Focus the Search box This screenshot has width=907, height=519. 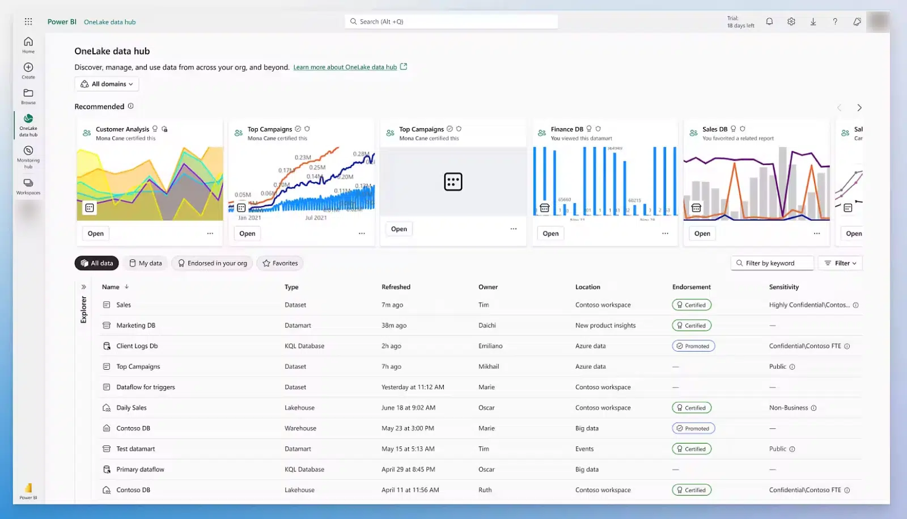tap(451, 22)
